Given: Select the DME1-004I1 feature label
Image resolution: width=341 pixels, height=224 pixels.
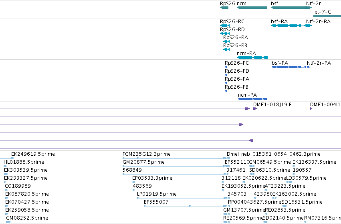Looking at the screenshot, I should click(325, 105).
